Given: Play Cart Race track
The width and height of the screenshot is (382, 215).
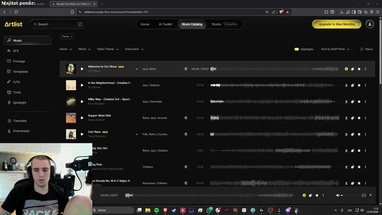Looking at the screenshot, I should [82, 134].
